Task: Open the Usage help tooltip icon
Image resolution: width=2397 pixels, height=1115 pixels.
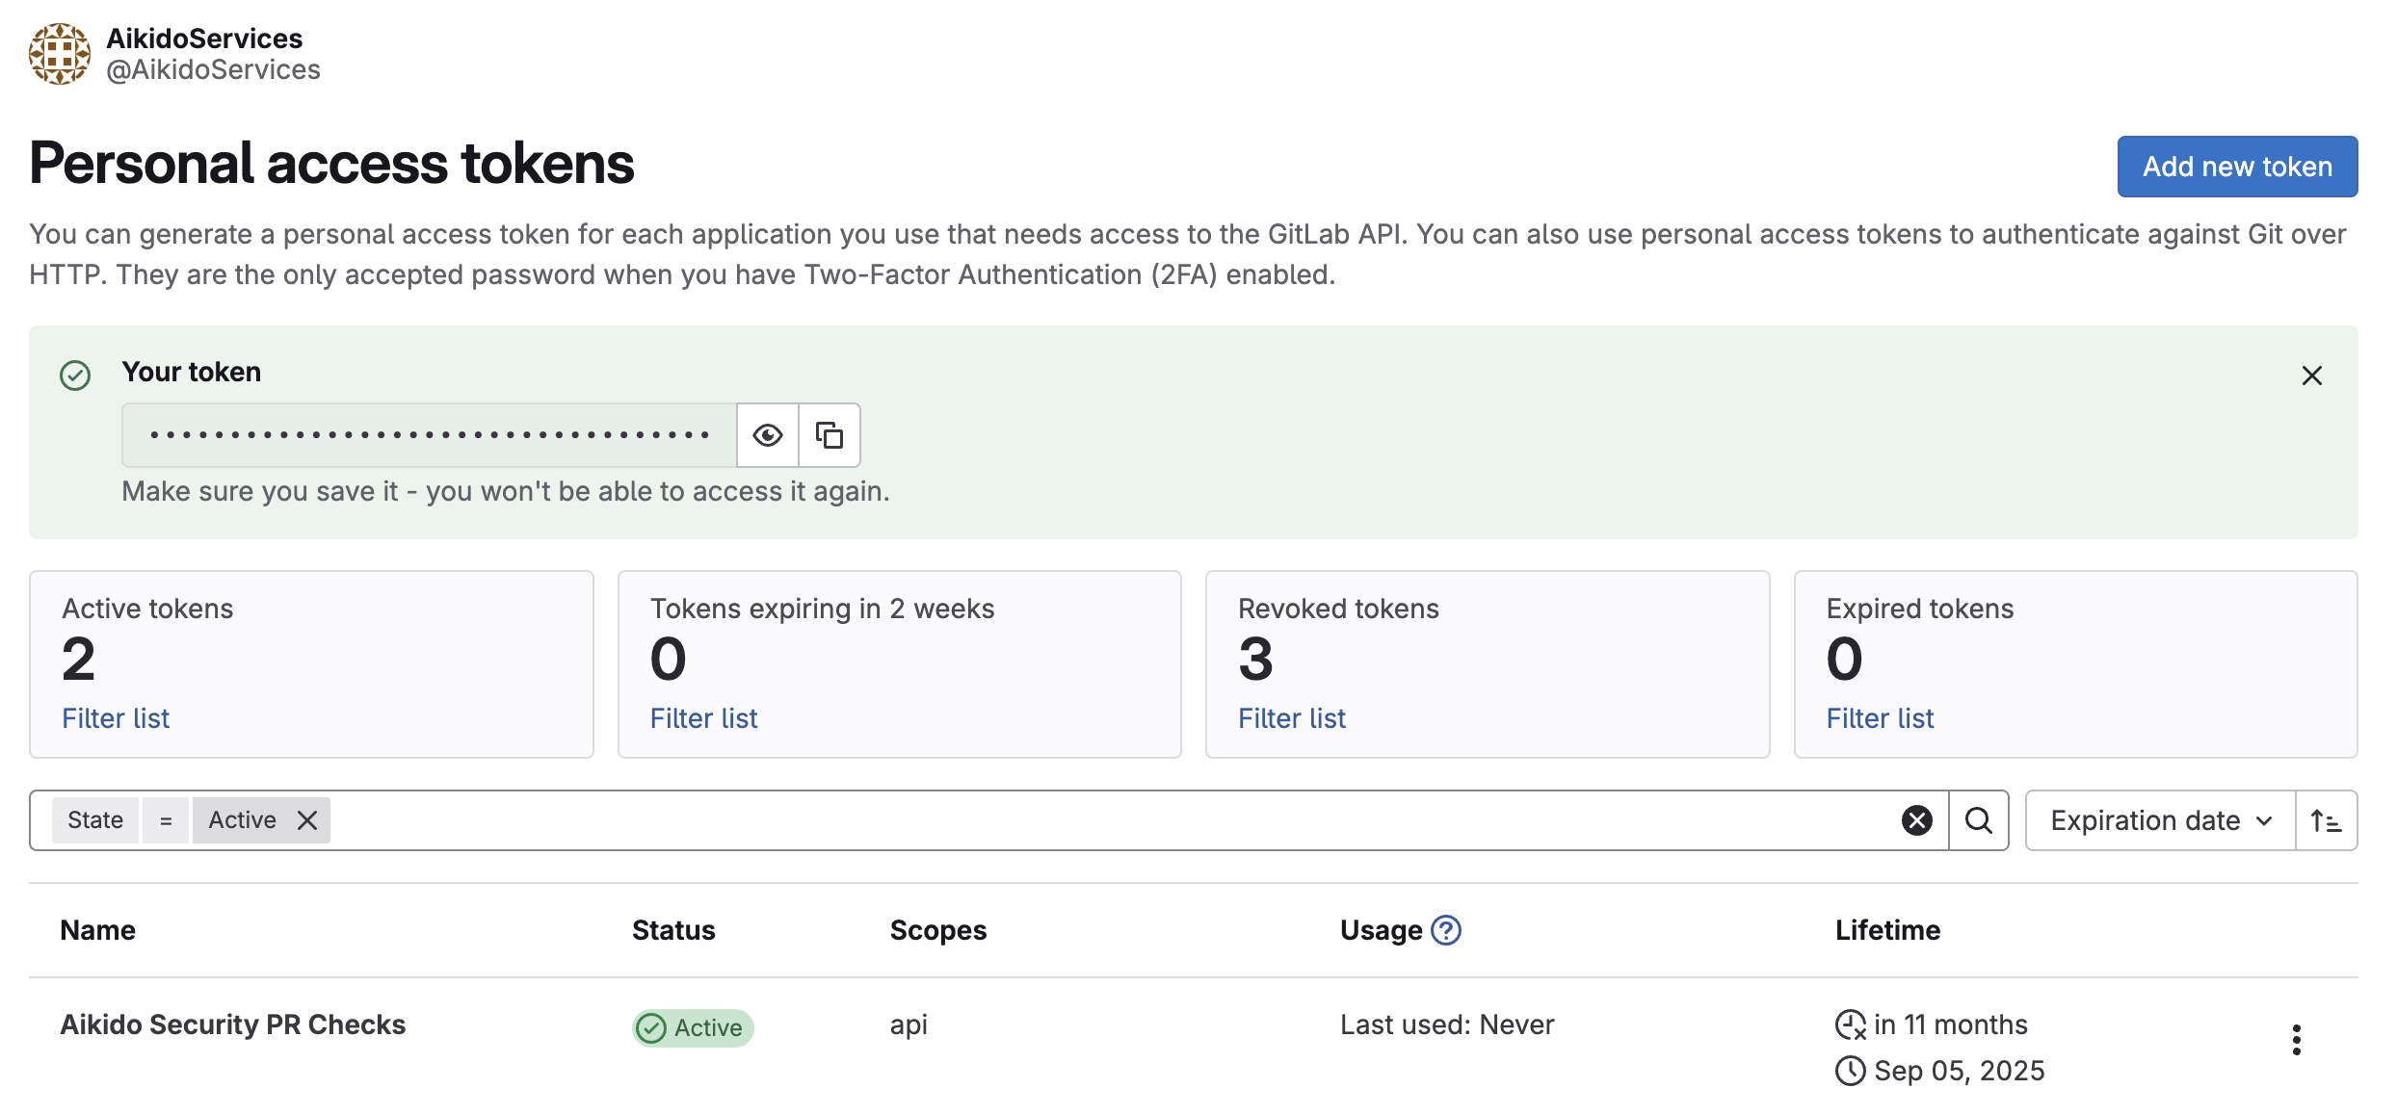Action: (1445, 930)
